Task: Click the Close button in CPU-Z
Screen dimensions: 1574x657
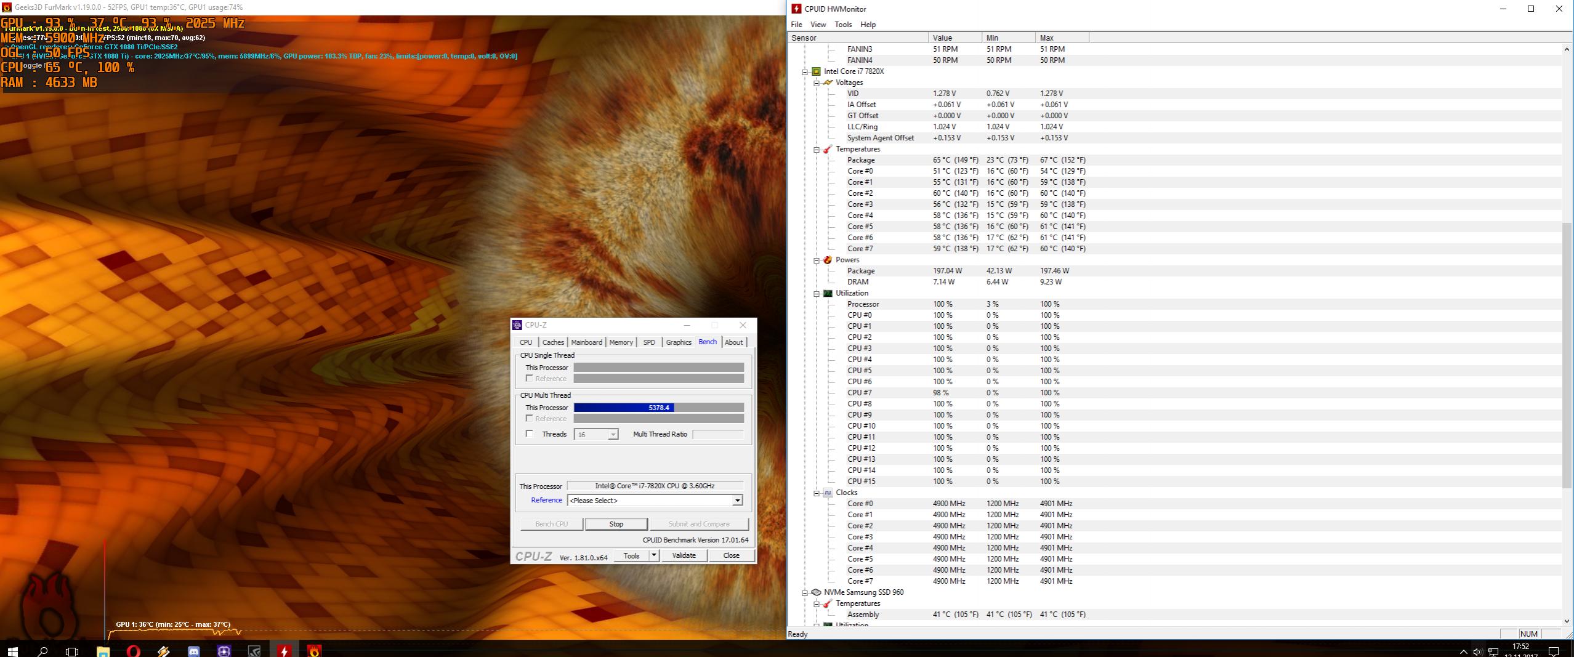Action: click(x=731, y=555)
